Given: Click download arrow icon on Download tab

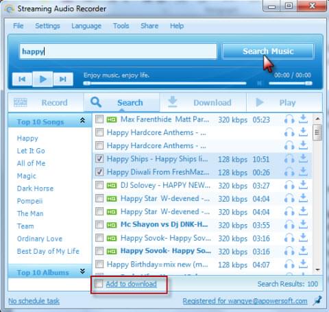Looking at the screenshot, I should [173, 101].
